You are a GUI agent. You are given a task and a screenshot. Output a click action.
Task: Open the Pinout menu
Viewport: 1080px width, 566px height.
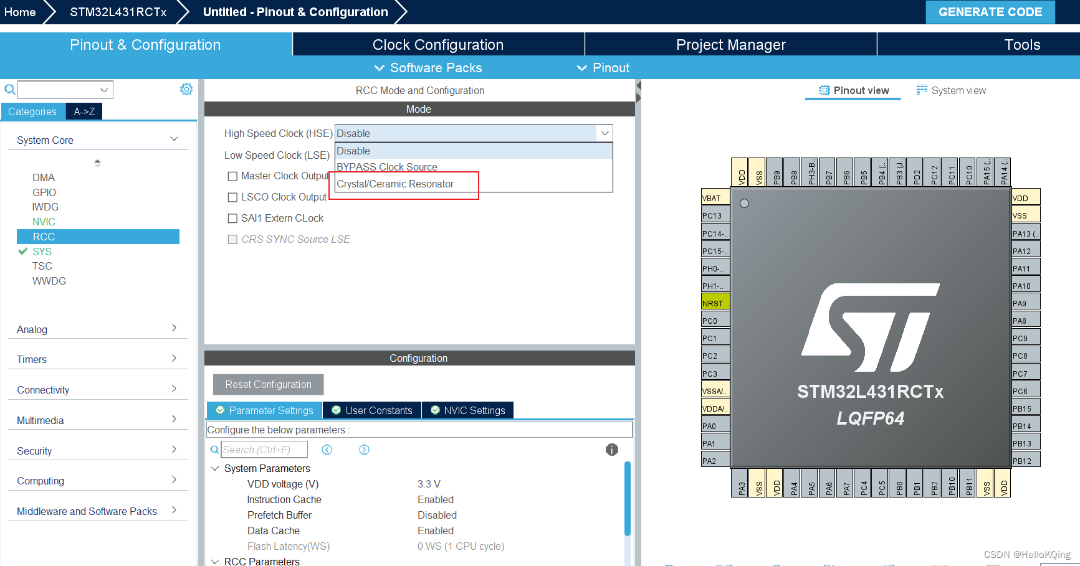[603, 68]
